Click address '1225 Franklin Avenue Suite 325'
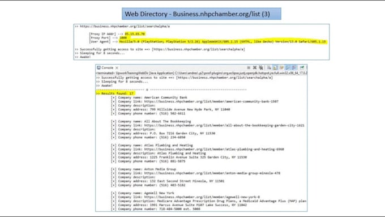The image size is (385, 217). pyautogui.click(x=198, y=158)
